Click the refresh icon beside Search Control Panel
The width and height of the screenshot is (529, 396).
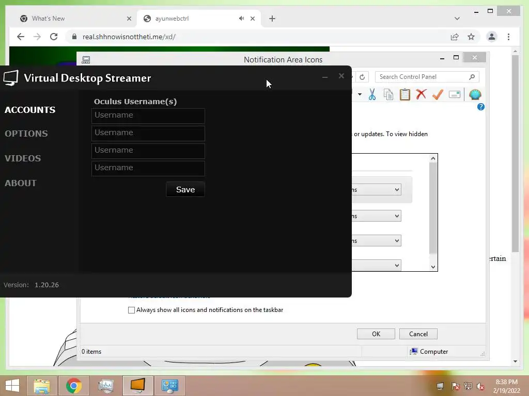362,77
